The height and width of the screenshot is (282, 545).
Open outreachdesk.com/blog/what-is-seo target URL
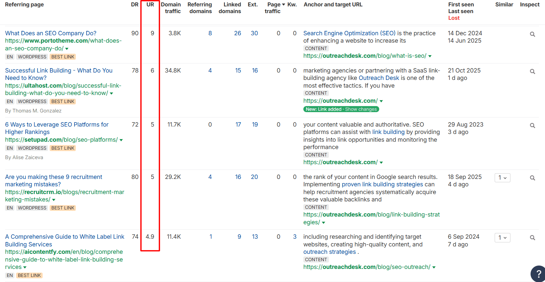tap(365, 56)
